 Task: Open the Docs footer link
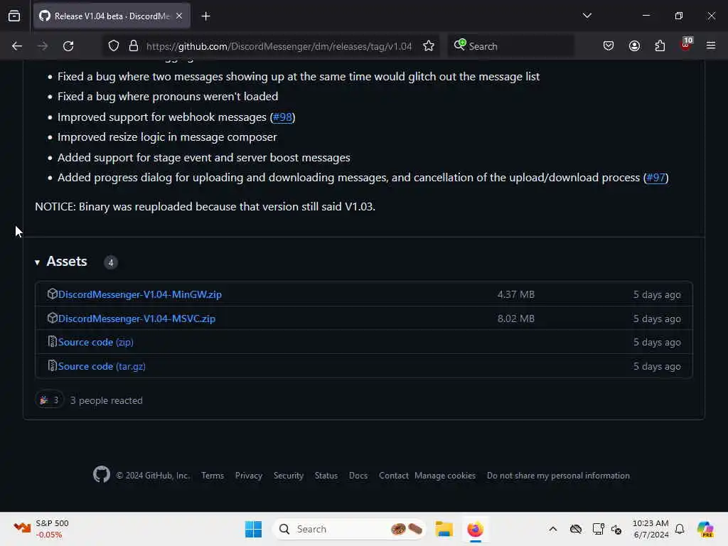click(358, 476)
